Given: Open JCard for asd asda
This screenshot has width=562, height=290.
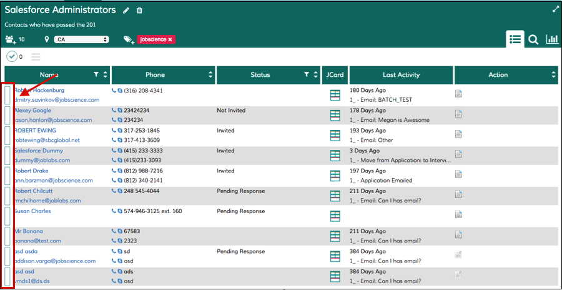Looking at the screenshot, I should [x=335, y=256].
